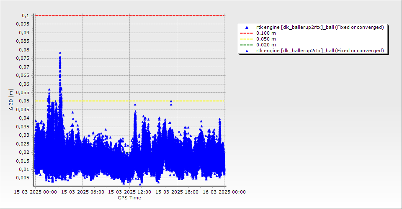Select the '0.020 m' legend label
402x209 pixels.
pos(266,45)
